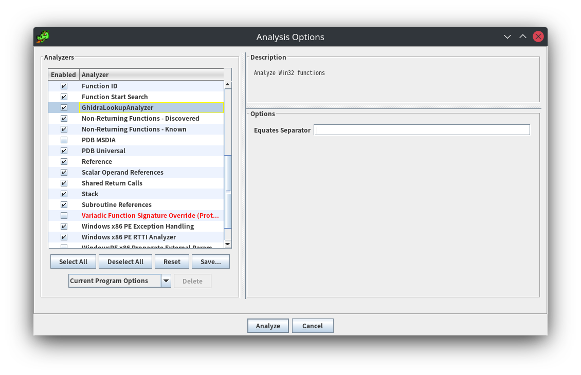Screen dimensions: 581x375
Task: Click the Save... button
Action: tap(210, 261)
